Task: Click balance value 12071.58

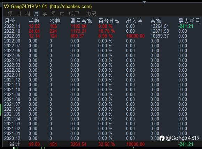Action: (160, 31)
